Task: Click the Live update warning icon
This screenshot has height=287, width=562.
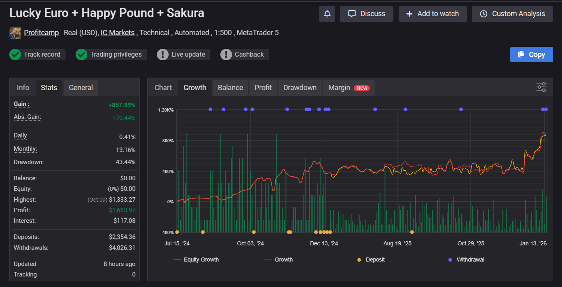Action: pyautogui.click(x=163, y=55)
